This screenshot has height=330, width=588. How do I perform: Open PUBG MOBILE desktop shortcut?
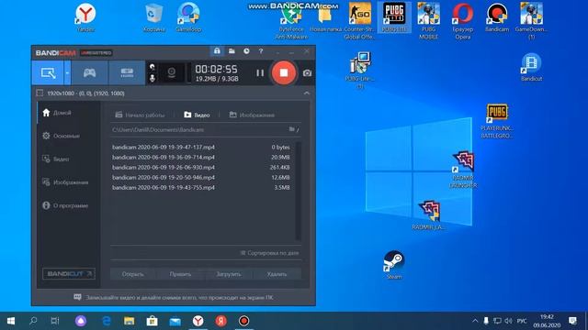(429, 21)
